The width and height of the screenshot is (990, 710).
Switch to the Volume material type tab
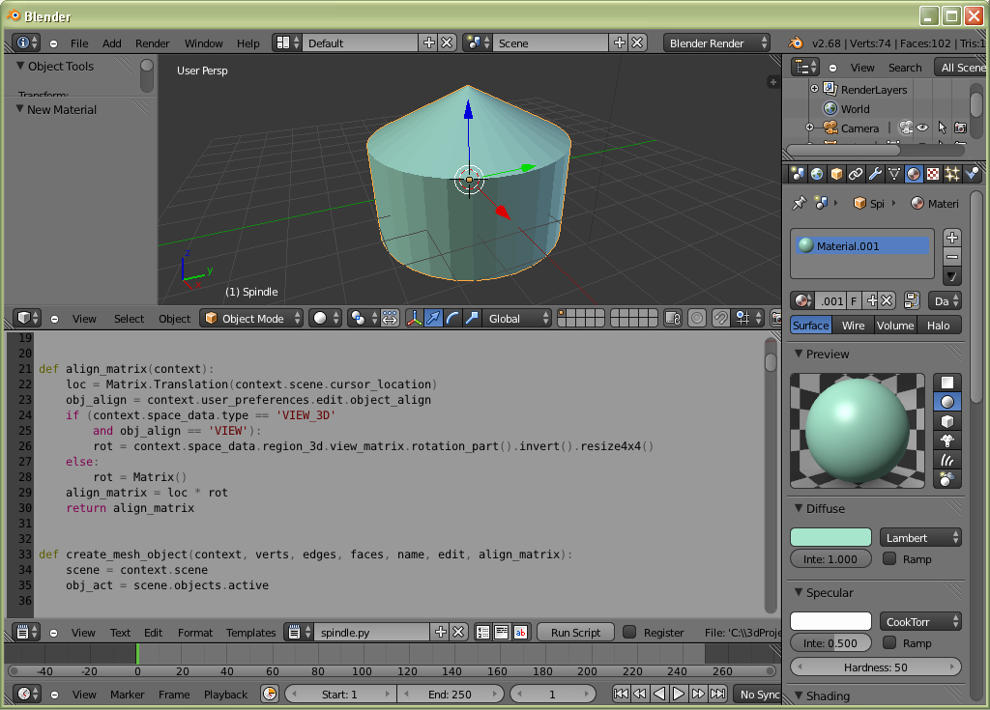tap(894, 325)
